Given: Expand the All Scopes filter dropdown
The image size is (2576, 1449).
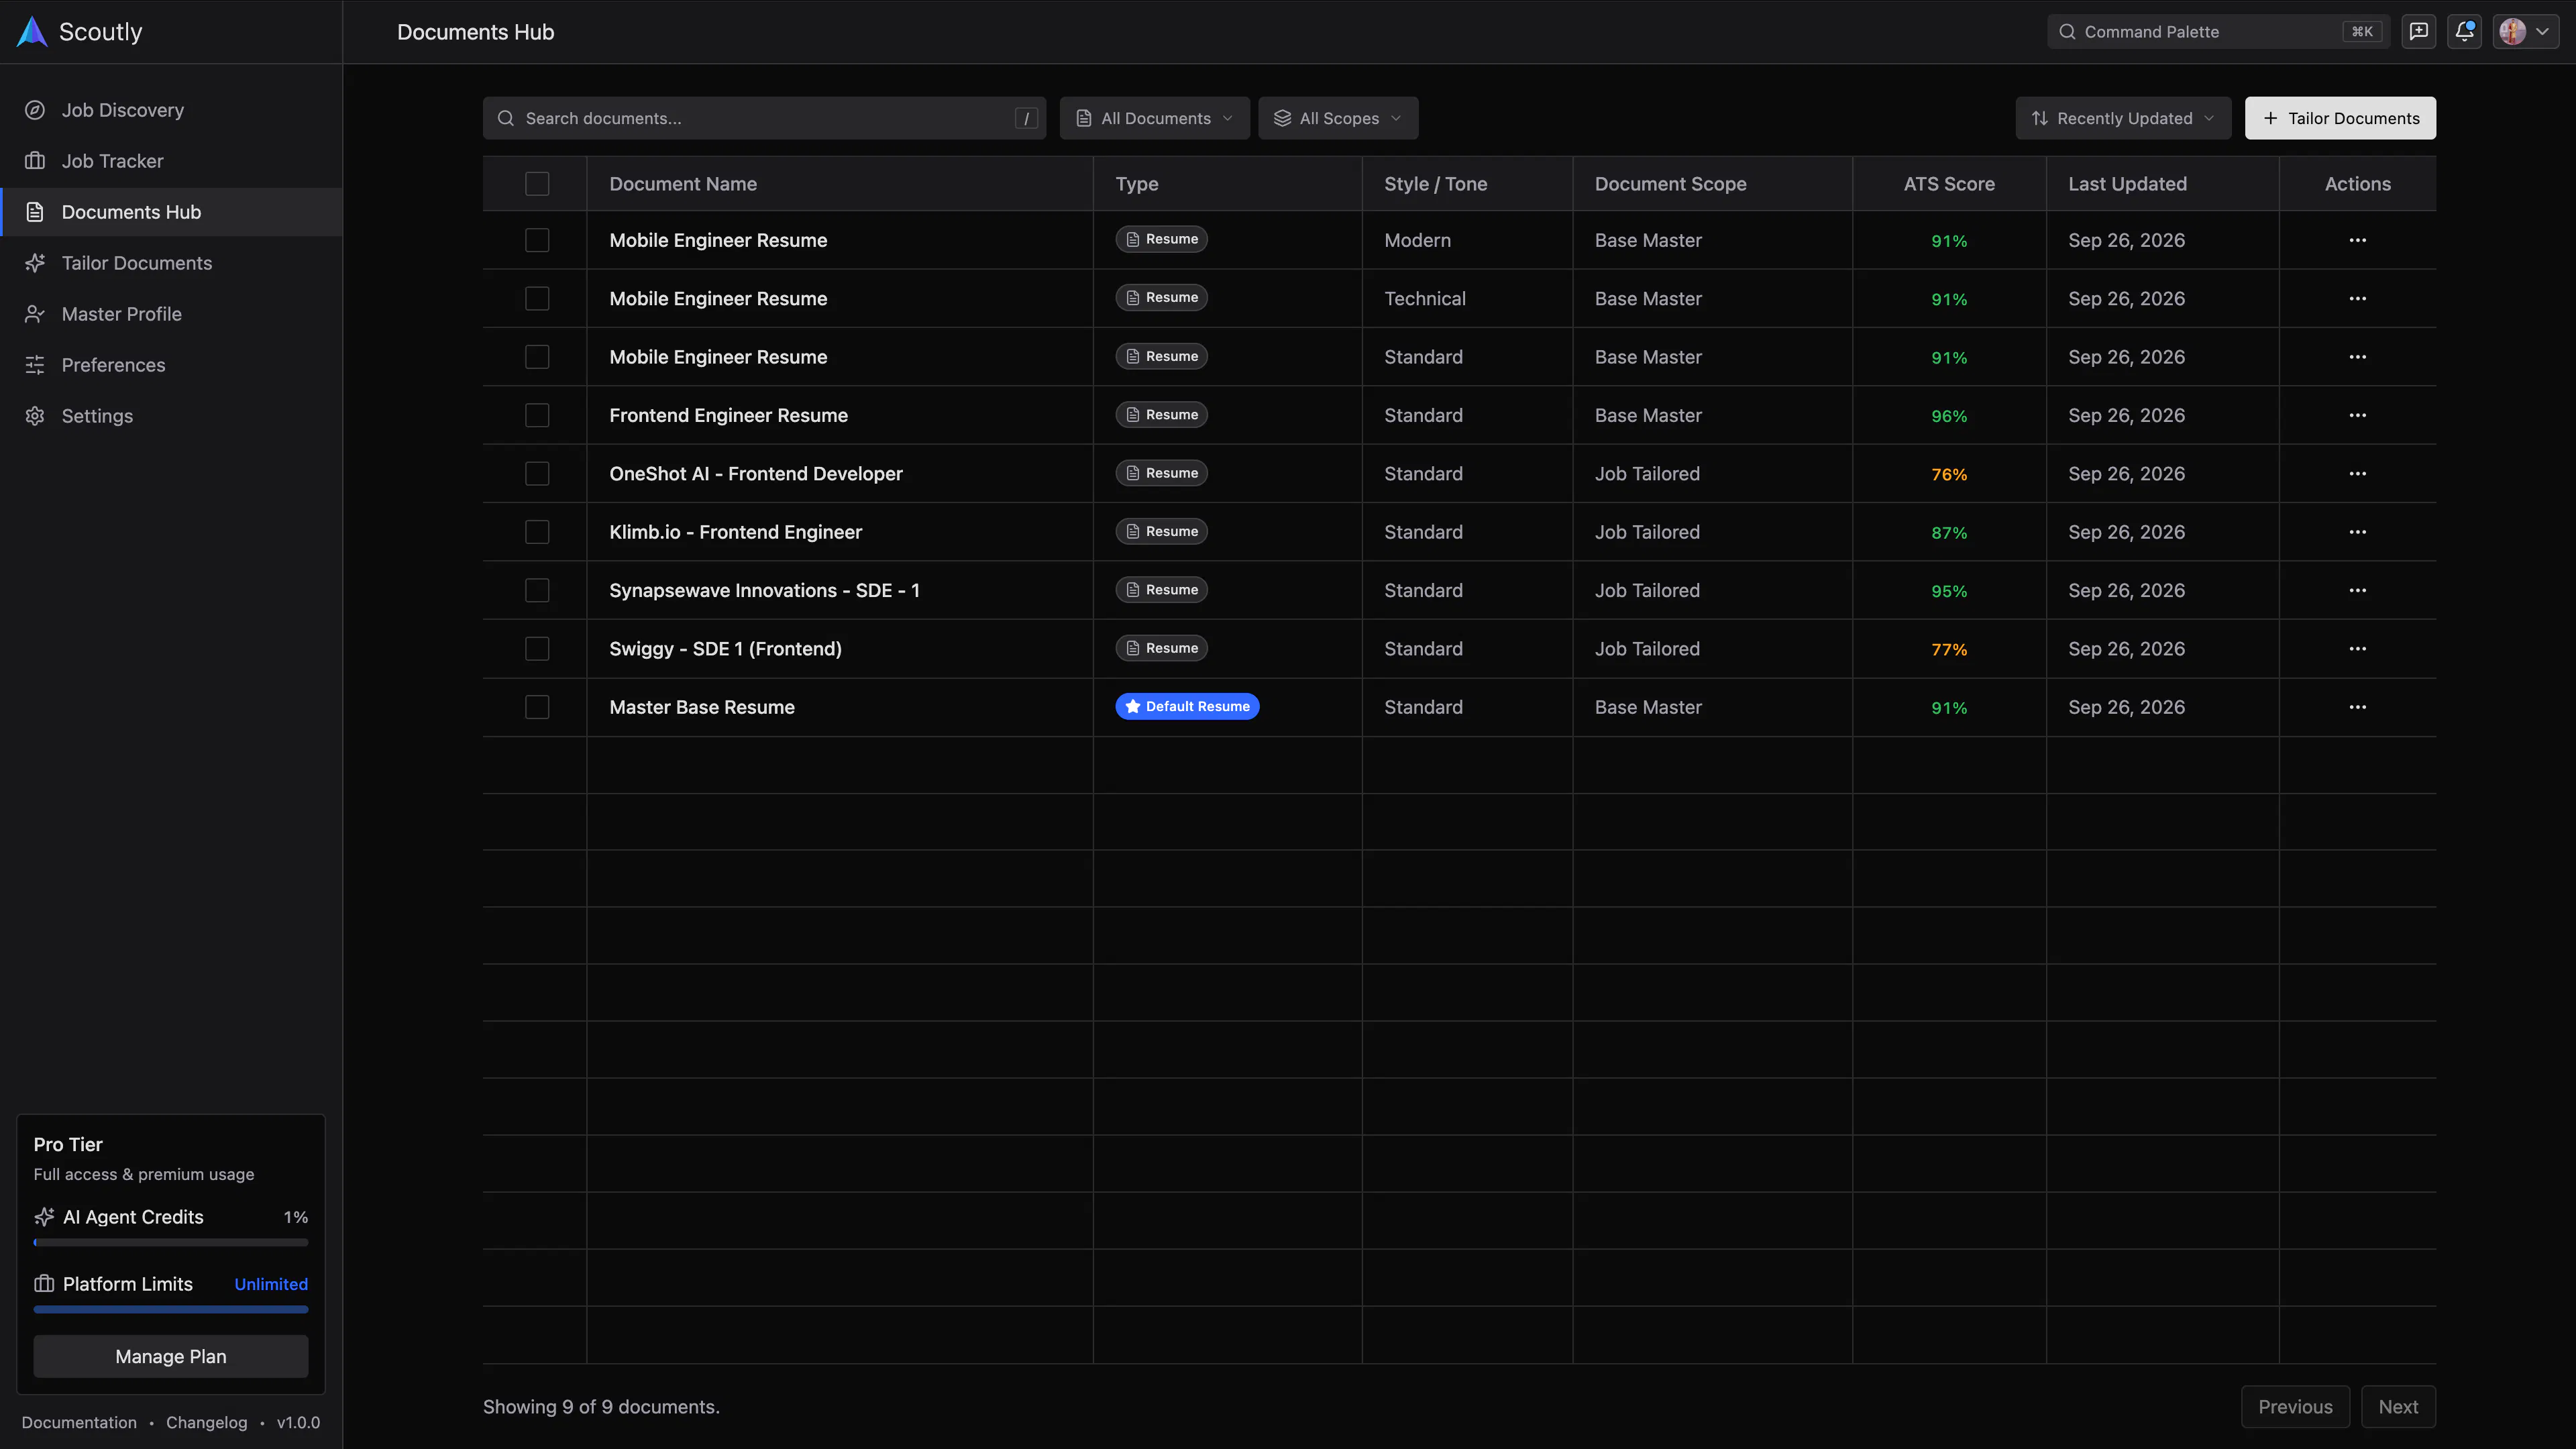Looking at the screenshot, I should pos(1338,118).
